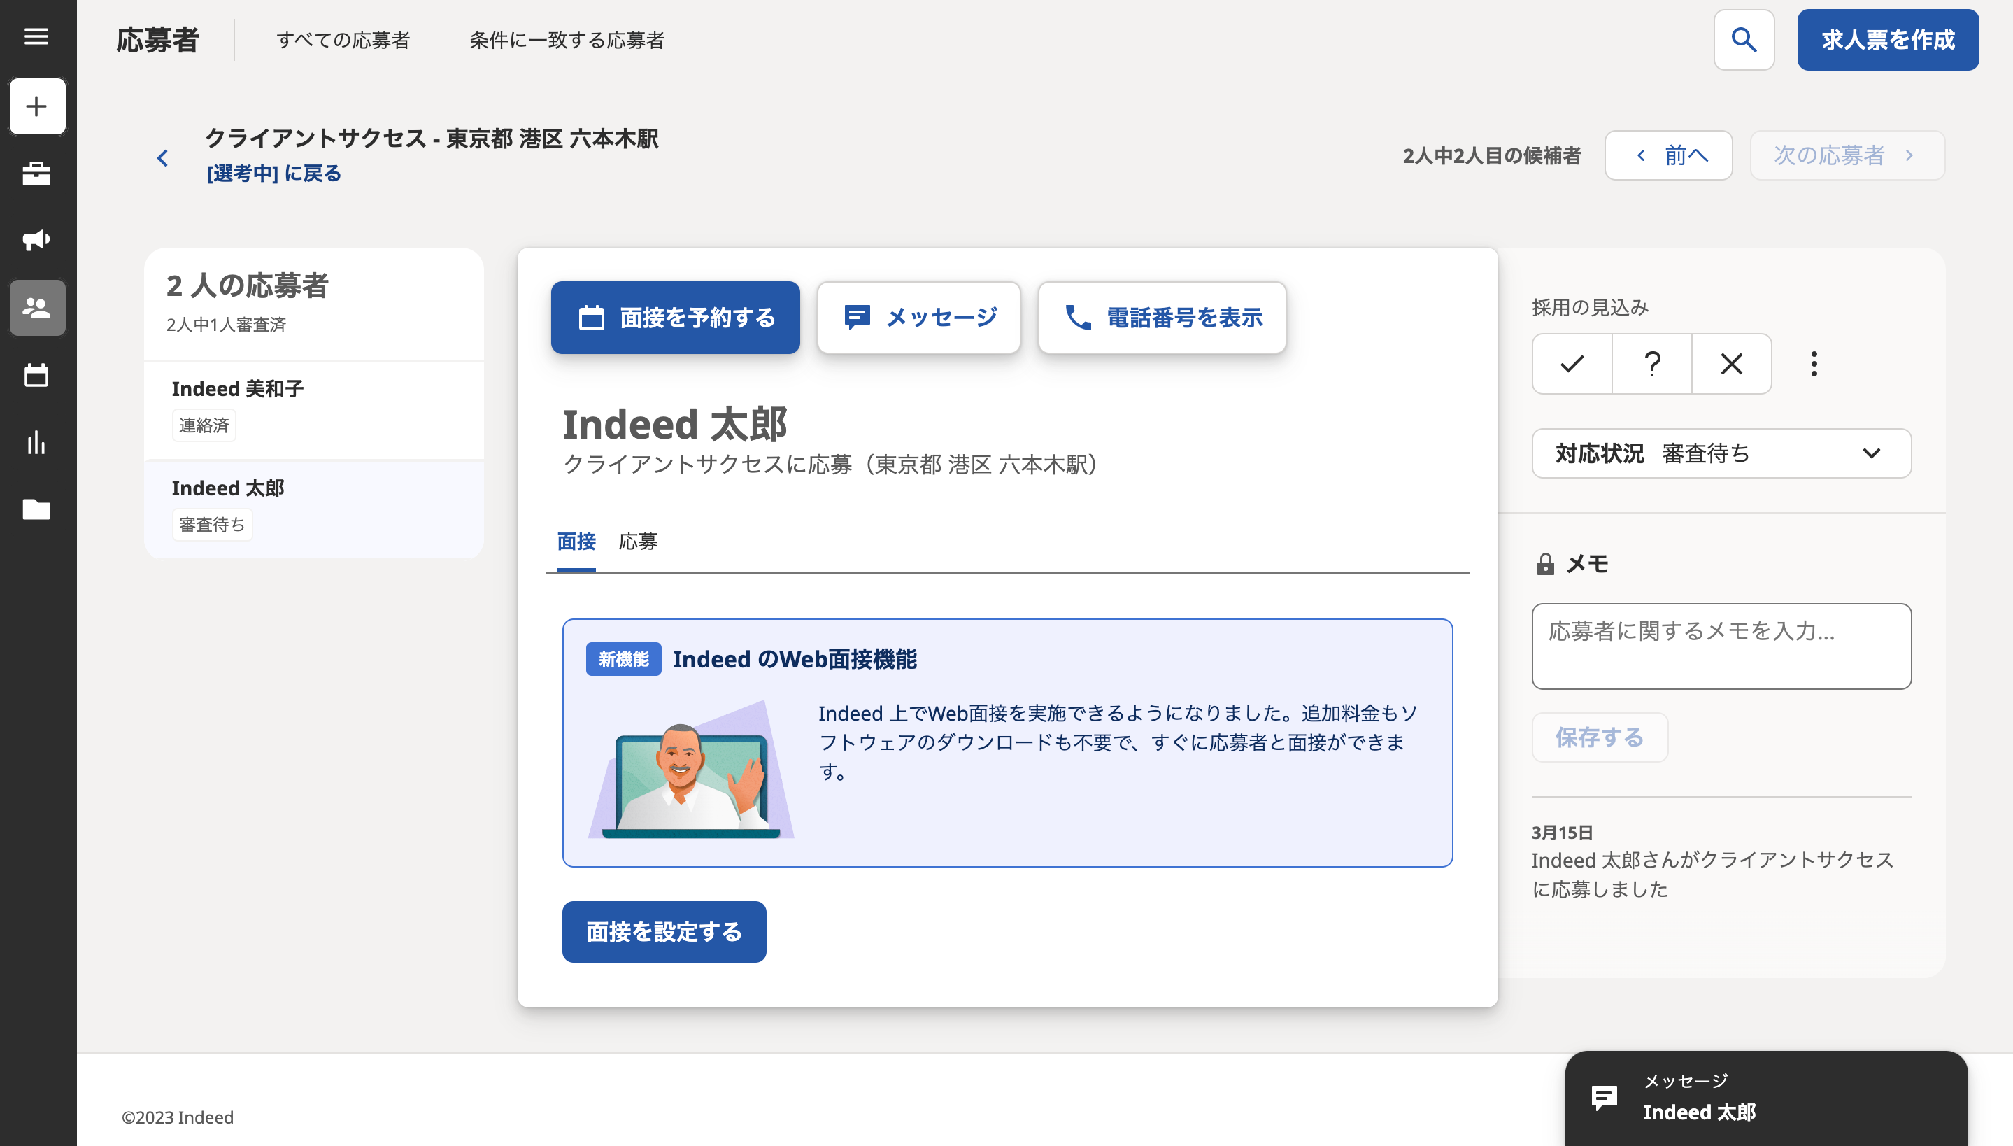2013x1146 pixels.
Task: Click the search magnifier icon at the top
Action: tap(1743, 40)
